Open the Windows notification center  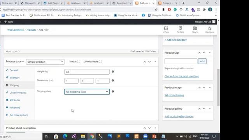(x=214, y=136)
